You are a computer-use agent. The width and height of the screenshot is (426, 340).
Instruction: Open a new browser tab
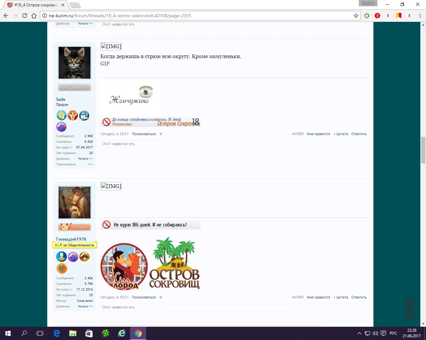coord(75,5)
